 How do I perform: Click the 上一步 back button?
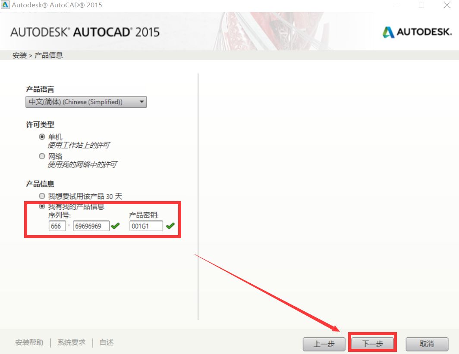point(324,344)
